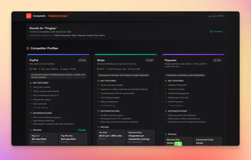Click the checkmark beside Accept payments globally
251x160 pixels.
tap(98, 85)
